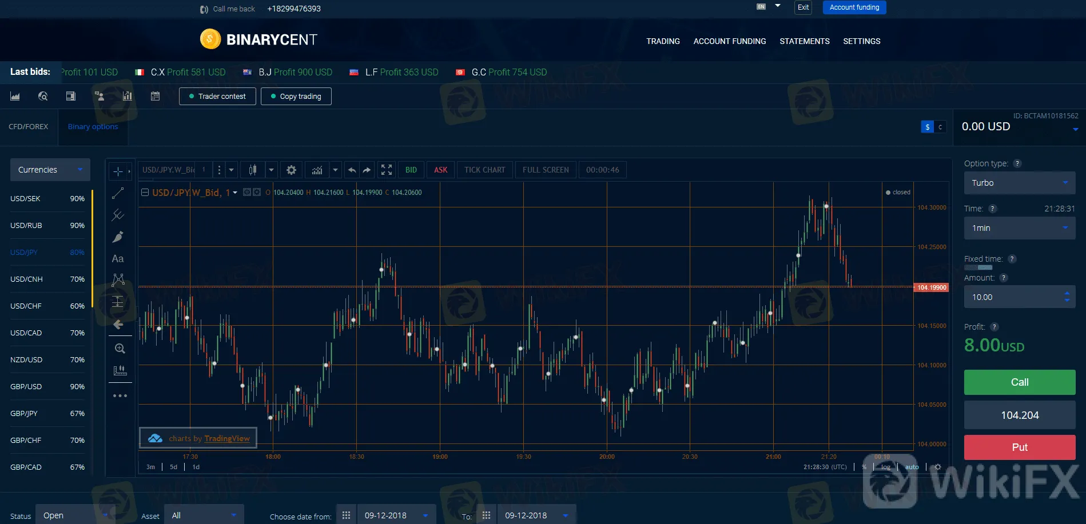Image resolution: width=1086 pixels, height=524 pixels.
Task: Click the Call me back phone icon
Action: pos(204,9)
